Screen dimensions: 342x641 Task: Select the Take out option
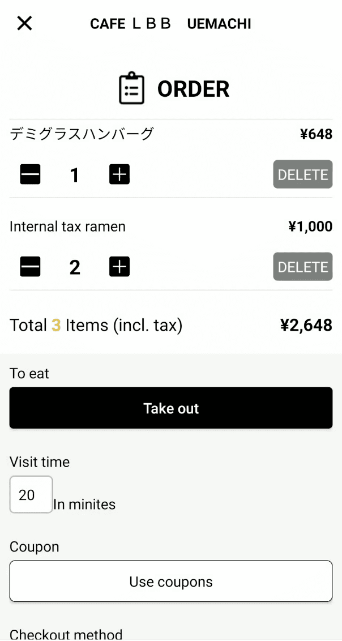[x=170, y=408]
